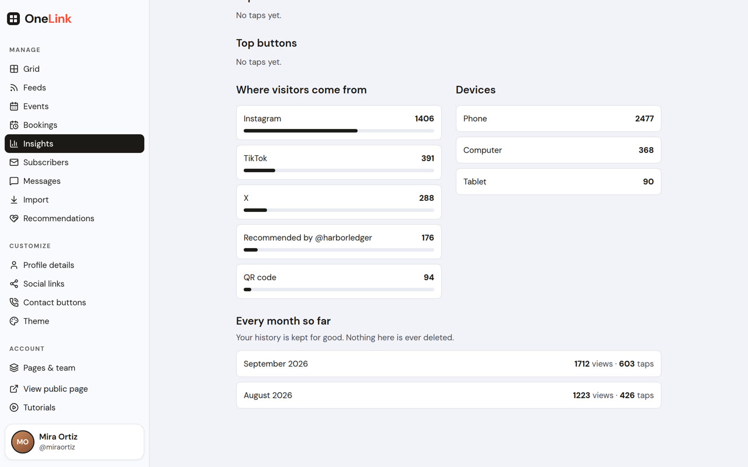
Task: Select the Phone device row
Action: 559,119
